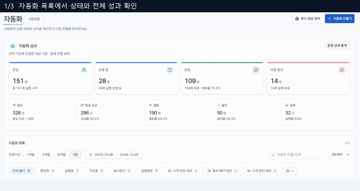Open the 25개씩 page size dropdown

(339, 155)
